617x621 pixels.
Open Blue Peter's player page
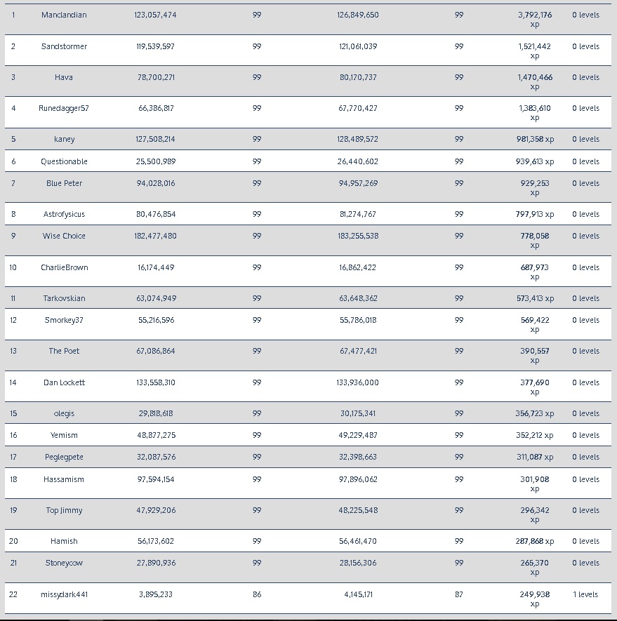(64, 183)
